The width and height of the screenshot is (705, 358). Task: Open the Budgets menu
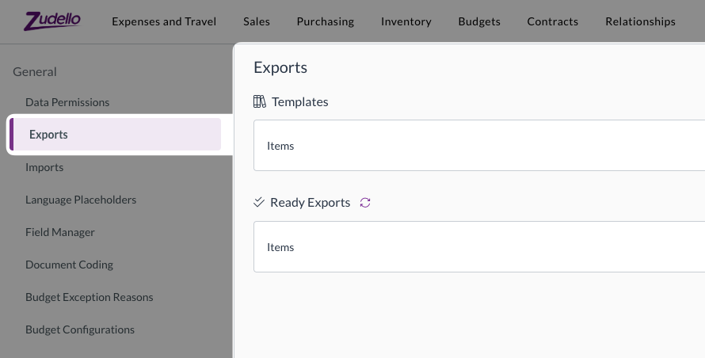coord(479,21)
